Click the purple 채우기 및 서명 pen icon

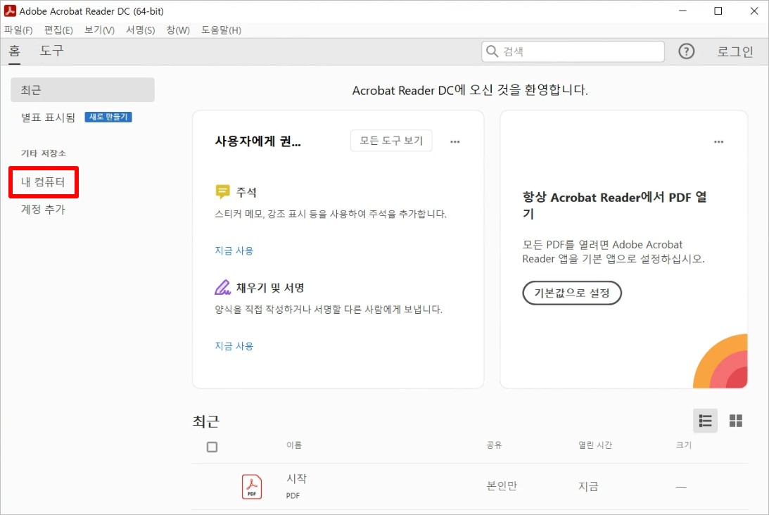pyautogui.click(x=222, y=287)
